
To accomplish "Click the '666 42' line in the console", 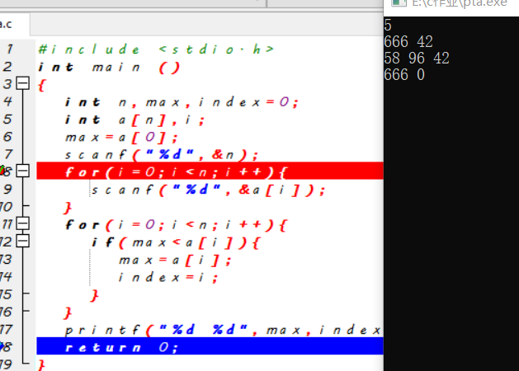I will coord(408,42).
